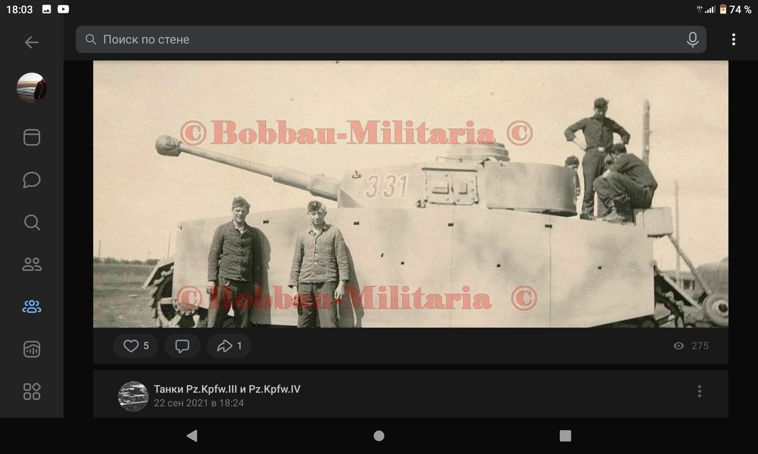Open messages chat bubble icon
The height and width of the screenshot is (454, 758).
click(31, 180)
